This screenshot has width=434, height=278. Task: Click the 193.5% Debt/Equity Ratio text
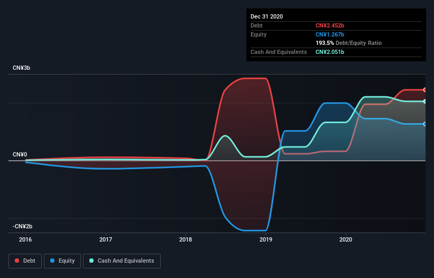click(348, 43)
